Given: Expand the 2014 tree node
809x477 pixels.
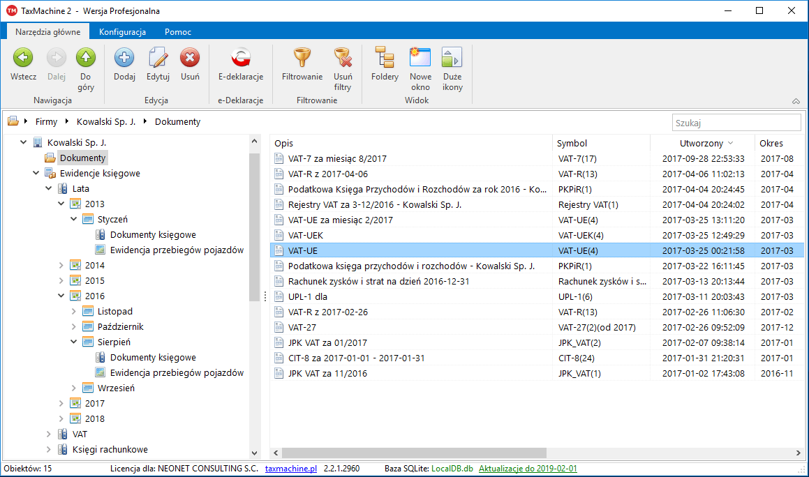Looking at the screenshot, I should tap(61, 265).
